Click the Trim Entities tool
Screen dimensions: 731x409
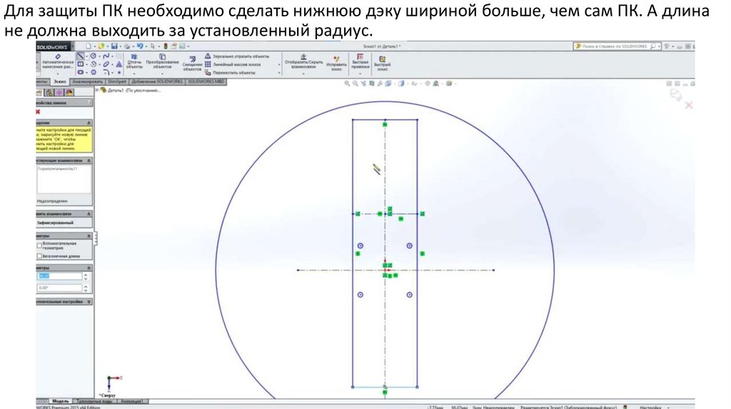[134, 61]
